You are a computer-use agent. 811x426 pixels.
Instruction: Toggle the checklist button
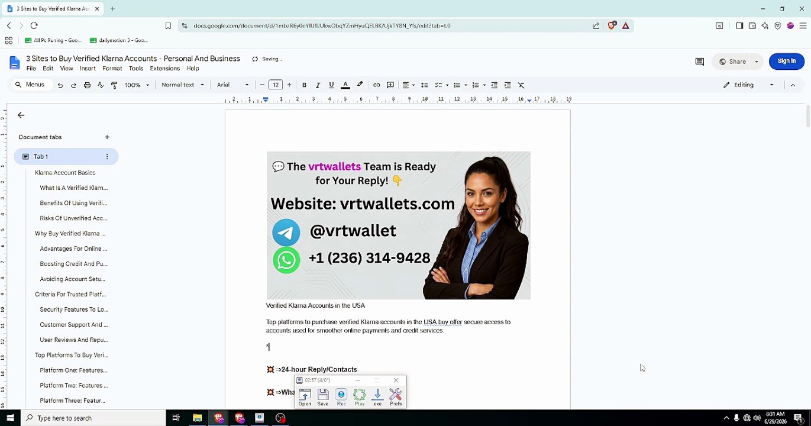438,85
